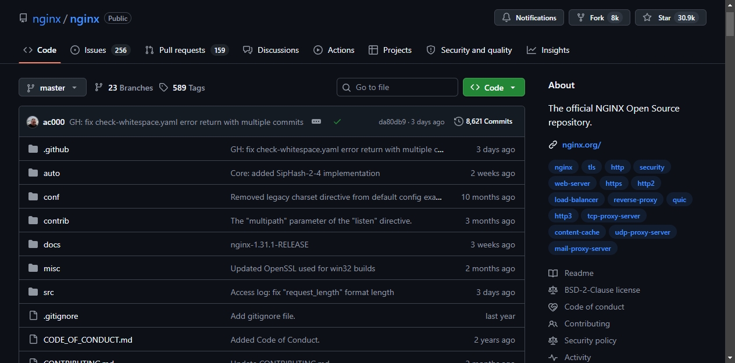
Task: Open the nginx.org website link
Action: pos(581,145)
